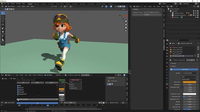This screenshot has height=112, width=200.
Task: Click the None button in batch convert
Action: (x=37, y=83)
